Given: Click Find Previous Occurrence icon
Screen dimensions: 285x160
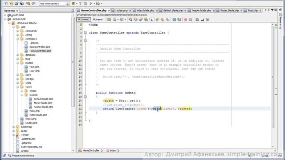Looking at the screenshot, I should 135,20.
